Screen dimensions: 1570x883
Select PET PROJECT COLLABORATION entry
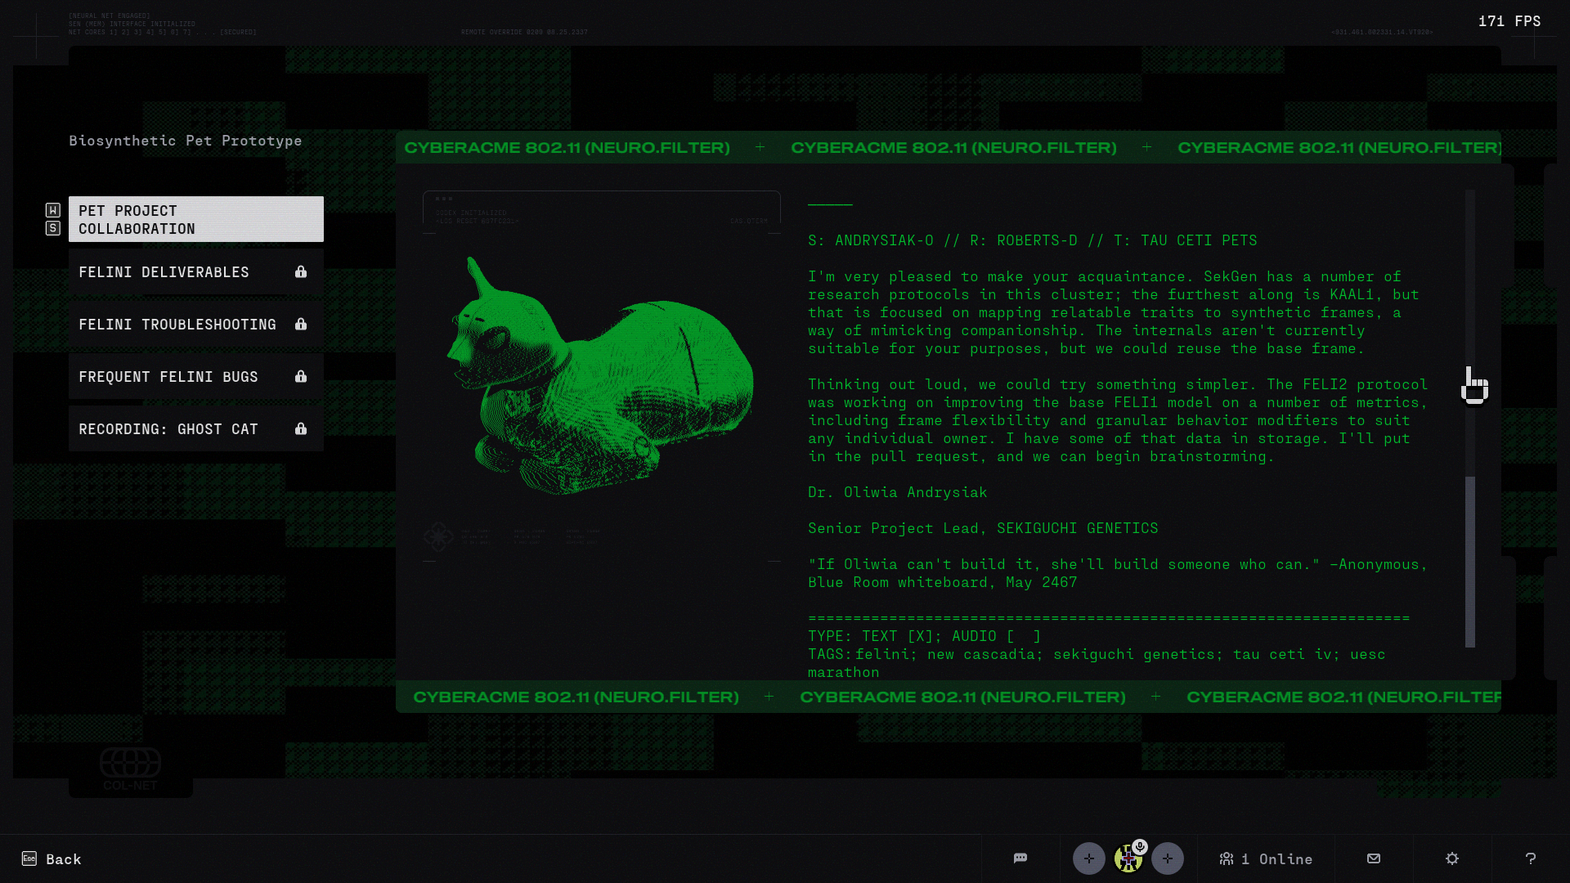[x=196, y=219]
